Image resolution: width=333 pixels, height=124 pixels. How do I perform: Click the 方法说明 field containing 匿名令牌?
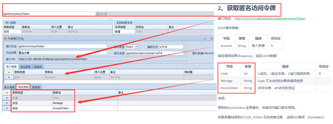pos(63,53)
